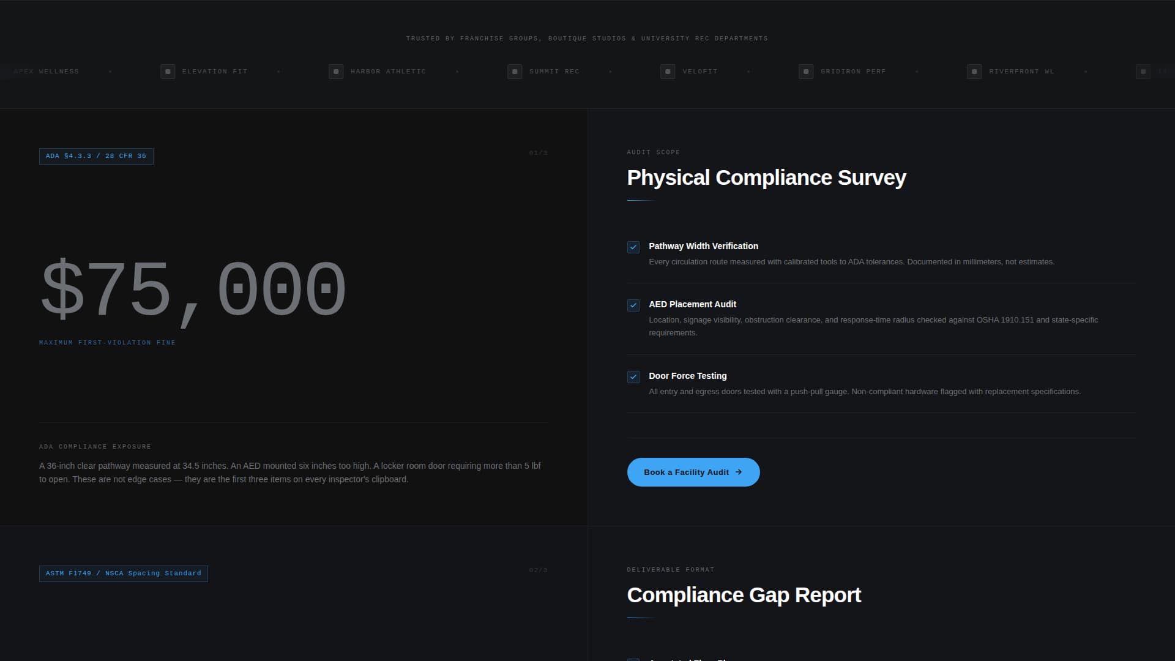Screen dimensions: 1175x661
Task: Click the OSHA 1910.151 description text
Action: pyautogui.click(x=873, y=326)
